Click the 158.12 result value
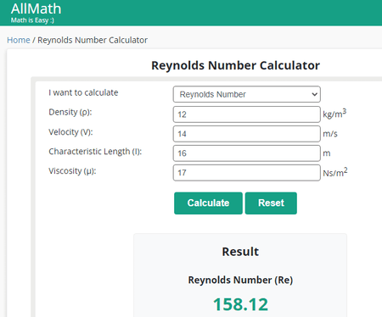The image size is (382, 317). tap(240, 304)
